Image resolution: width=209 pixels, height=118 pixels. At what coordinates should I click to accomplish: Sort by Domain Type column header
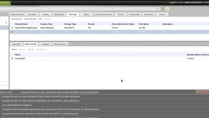46,24
